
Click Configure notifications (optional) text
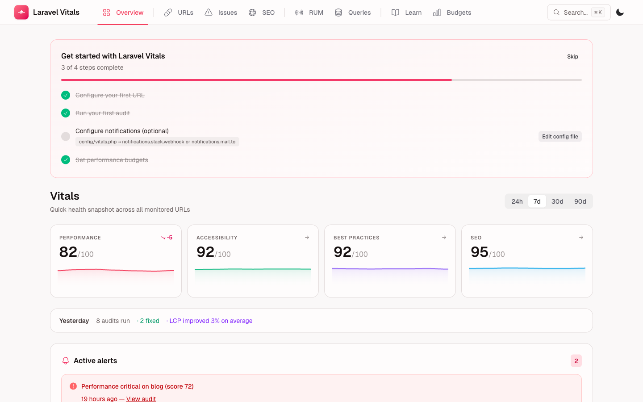point(122,131)
